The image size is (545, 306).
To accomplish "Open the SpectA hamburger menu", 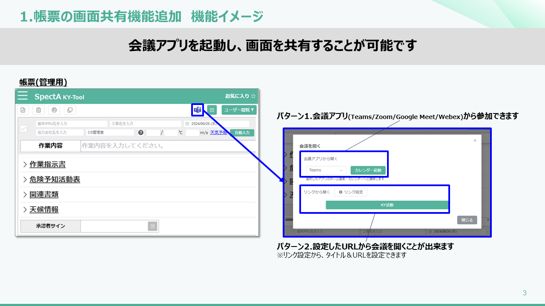I will click(23, 96).
